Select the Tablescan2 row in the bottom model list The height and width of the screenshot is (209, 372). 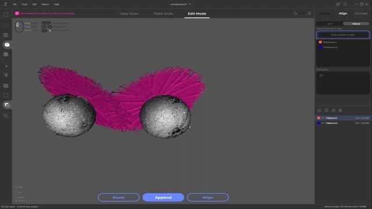(x=343, y=123)
